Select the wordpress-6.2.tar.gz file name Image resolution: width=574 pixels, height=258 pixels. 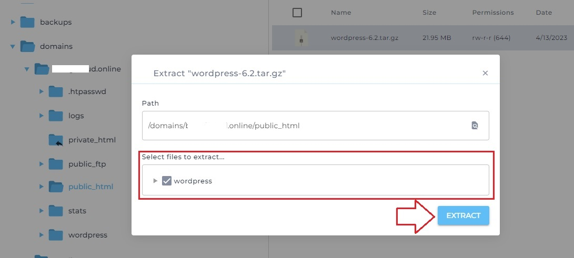click(x=365, y=38)
